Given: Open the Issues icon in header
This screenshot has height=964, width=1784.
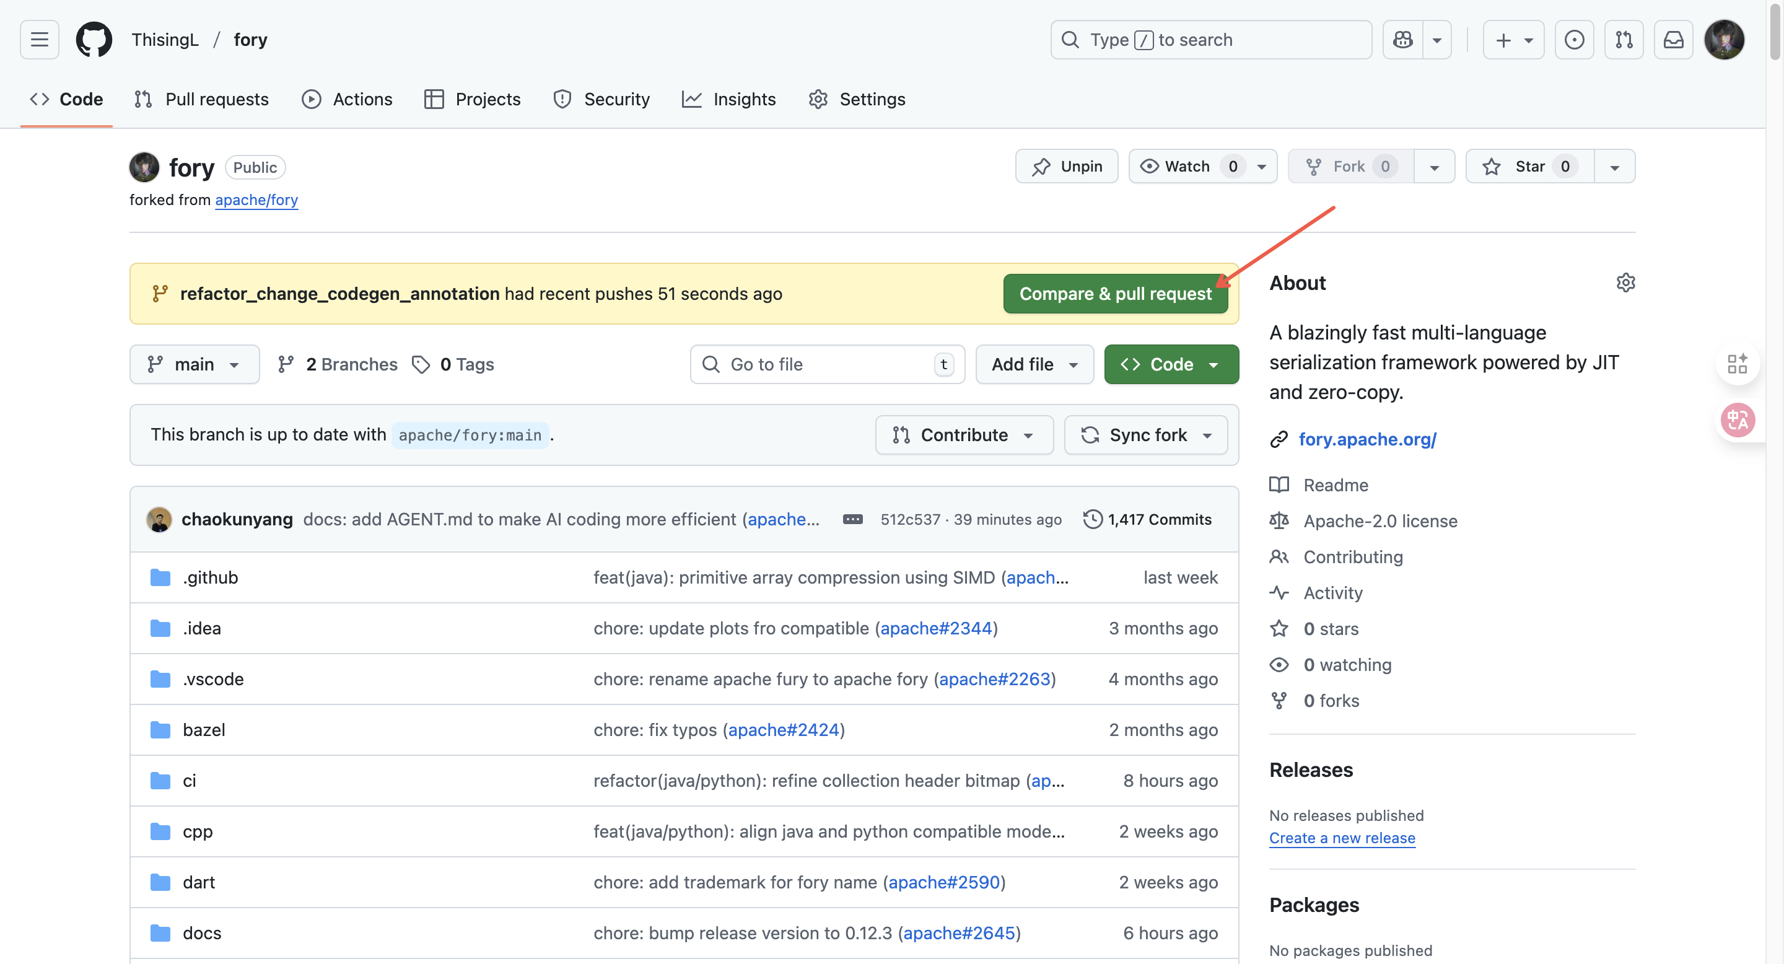Looking at the screenshot, I should (1573, 40).
